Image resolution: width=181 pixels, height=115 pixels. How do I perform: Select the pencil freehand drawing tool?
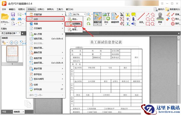tap(168, 14)
